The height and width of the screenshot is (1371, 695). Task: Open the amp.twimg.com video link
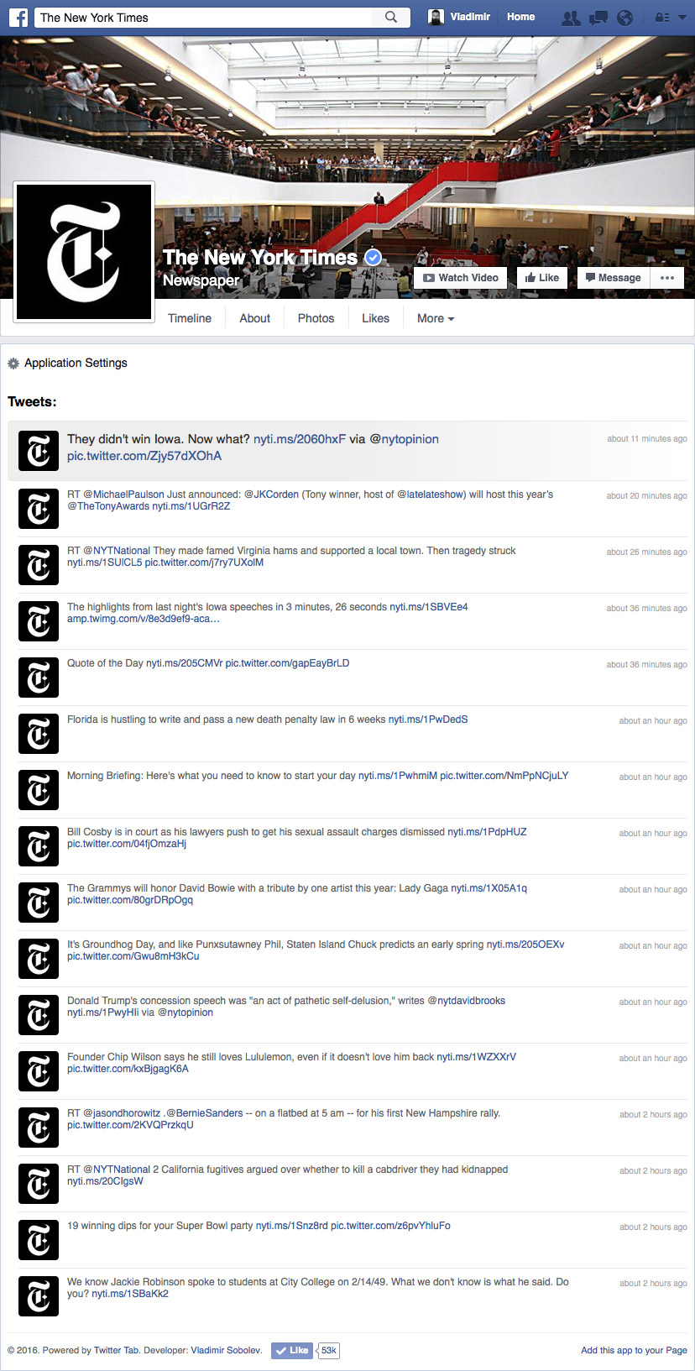[144, 619]
